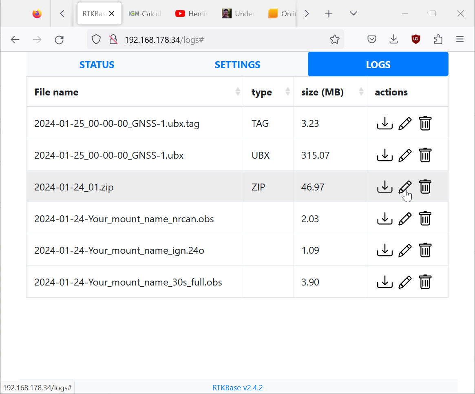Sort the table by File name
Image resolution: width=475 pixels, height=394 pixels.
(x=238, y=92)
